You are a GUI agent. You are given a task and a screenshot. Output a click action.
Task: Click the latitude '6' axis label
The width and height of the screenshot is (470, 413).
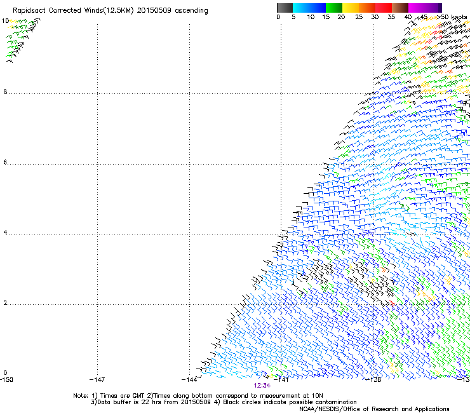click(5, 162)
